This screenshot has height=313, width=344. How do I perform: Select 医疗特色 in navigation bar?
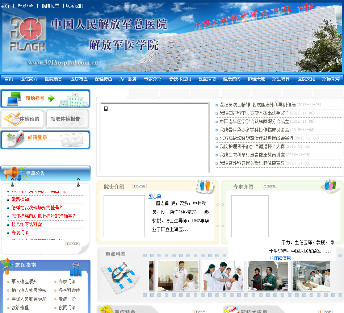pyautogui.click(x=79, y=79)
